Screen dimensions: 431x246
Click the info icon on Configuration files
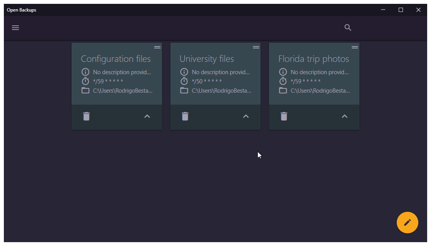tap(85, 72)
